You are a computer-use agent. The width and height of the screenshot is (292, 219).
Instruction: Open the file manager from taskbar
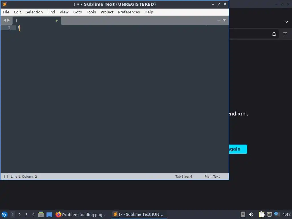(x=41, y=214)
